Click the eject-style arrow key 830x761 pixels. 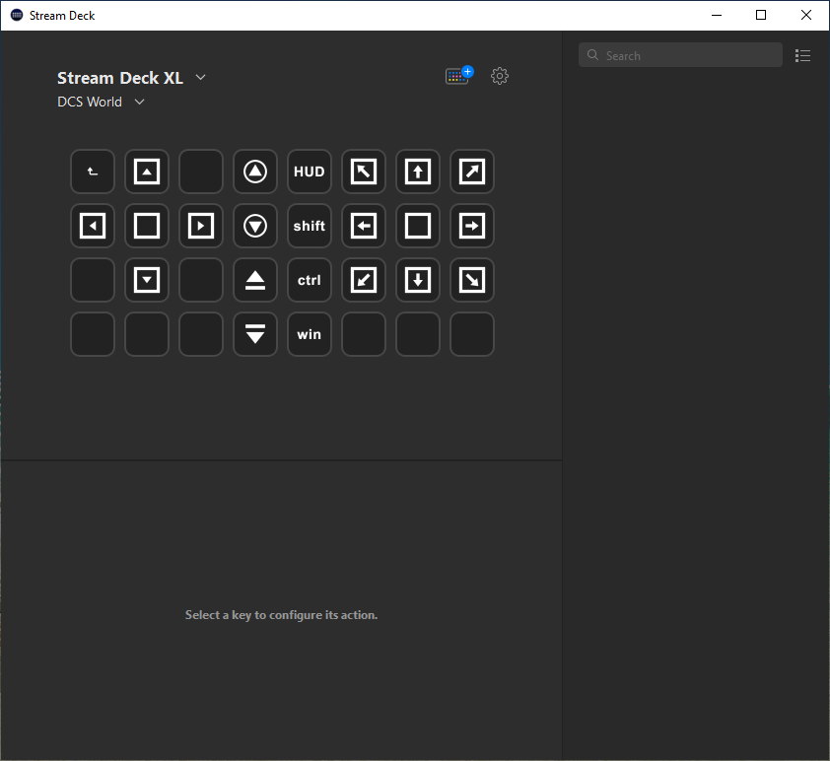255,280
